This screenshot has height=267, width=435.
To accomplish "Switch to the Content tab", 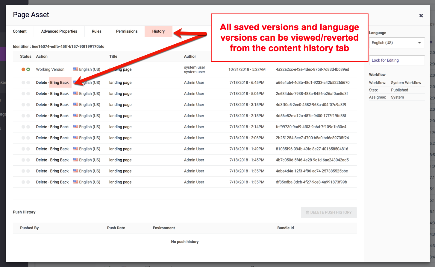I will [20, 31].
